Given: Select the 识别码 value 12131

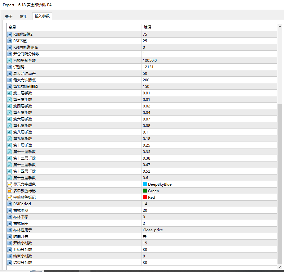Looking at the screenshot, I should (148, 67).
